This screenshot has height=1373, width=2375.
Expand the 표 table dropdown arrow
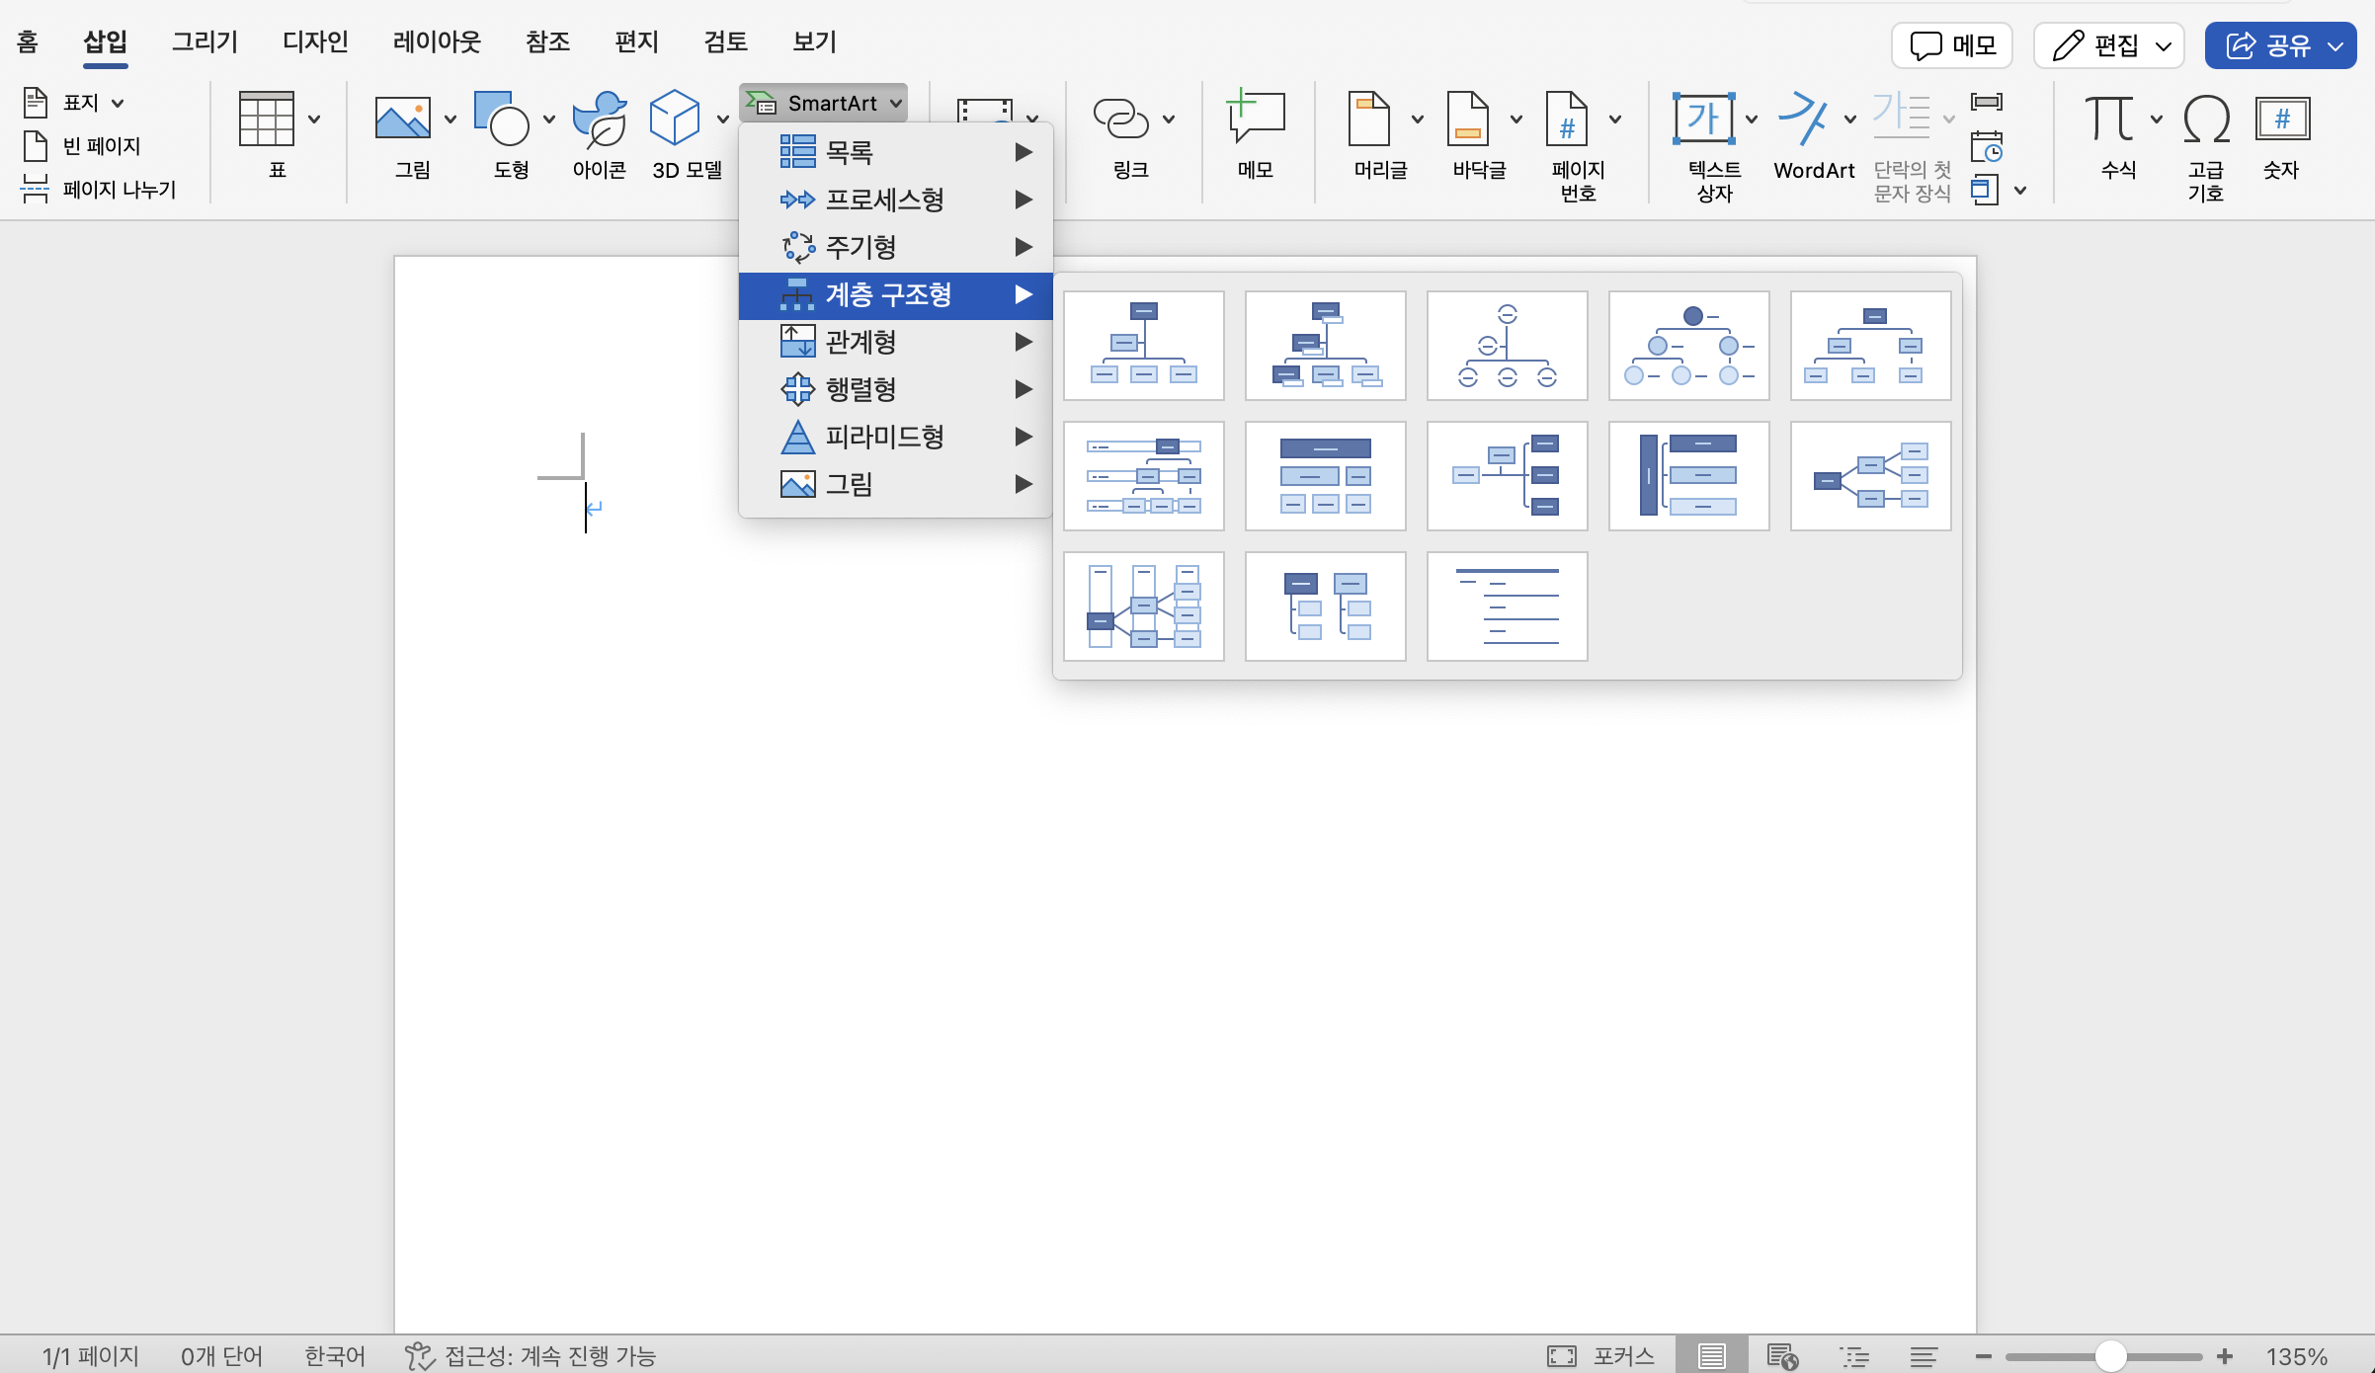(314, 120)
